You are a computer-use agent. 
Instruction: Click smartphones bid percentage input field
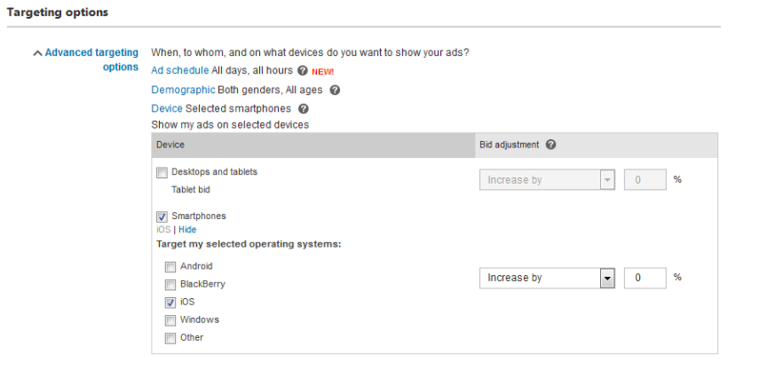645,278
